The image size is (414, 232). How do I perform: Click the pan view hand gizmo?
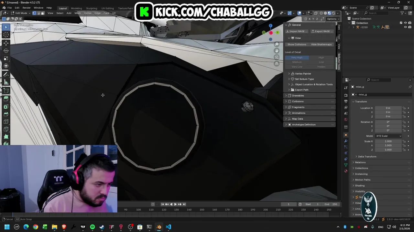click(277, 51)
